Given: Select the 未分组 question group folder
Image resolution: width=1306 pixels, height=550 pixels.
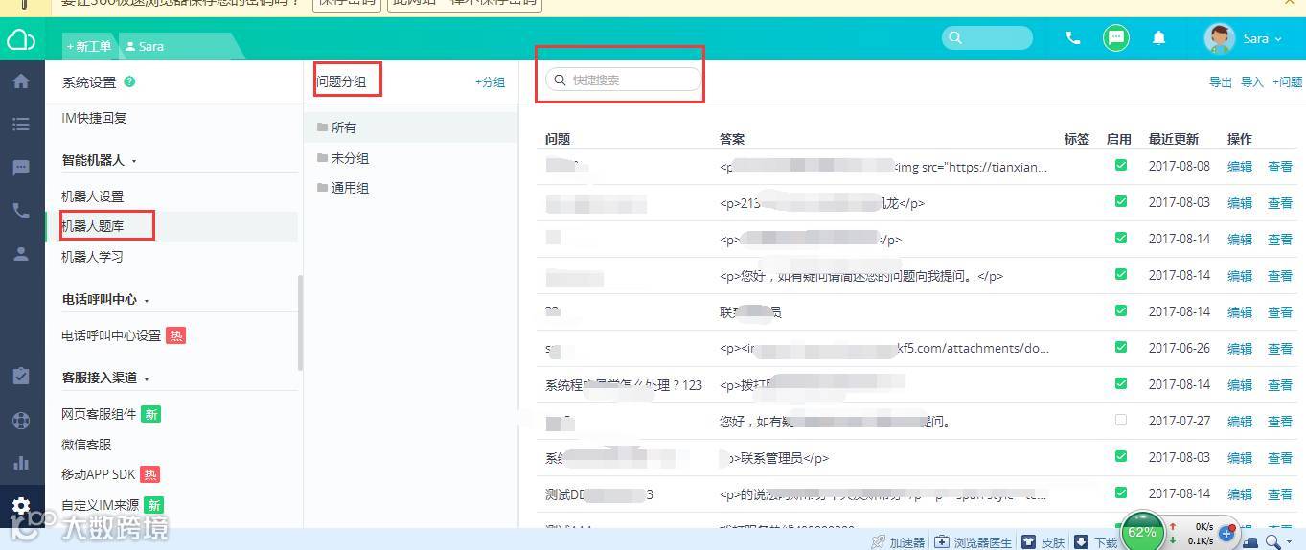Looking at the screenshot, I should coord(342,158).
